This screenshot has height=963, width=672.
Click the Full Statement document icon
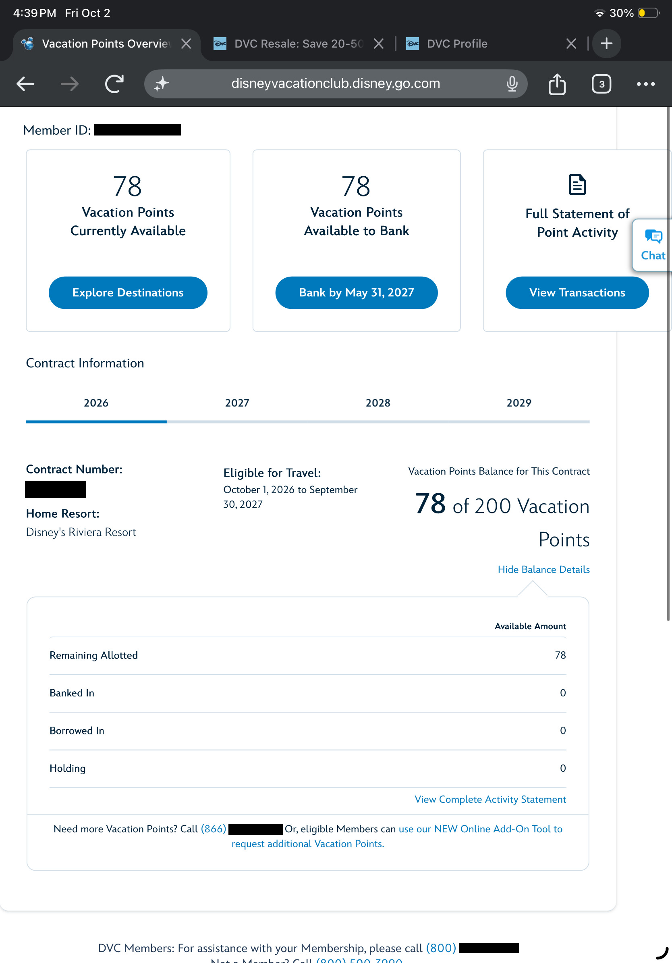click(577, 185)
